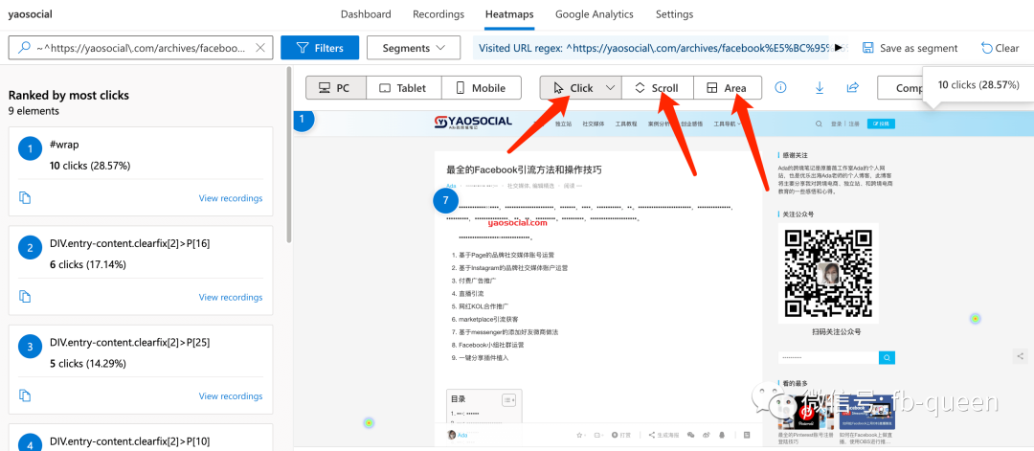Click the '6 clicks (17.14%)' text
The height and width of the screenshot is (451, 1034).
click(x=86, y=264)
